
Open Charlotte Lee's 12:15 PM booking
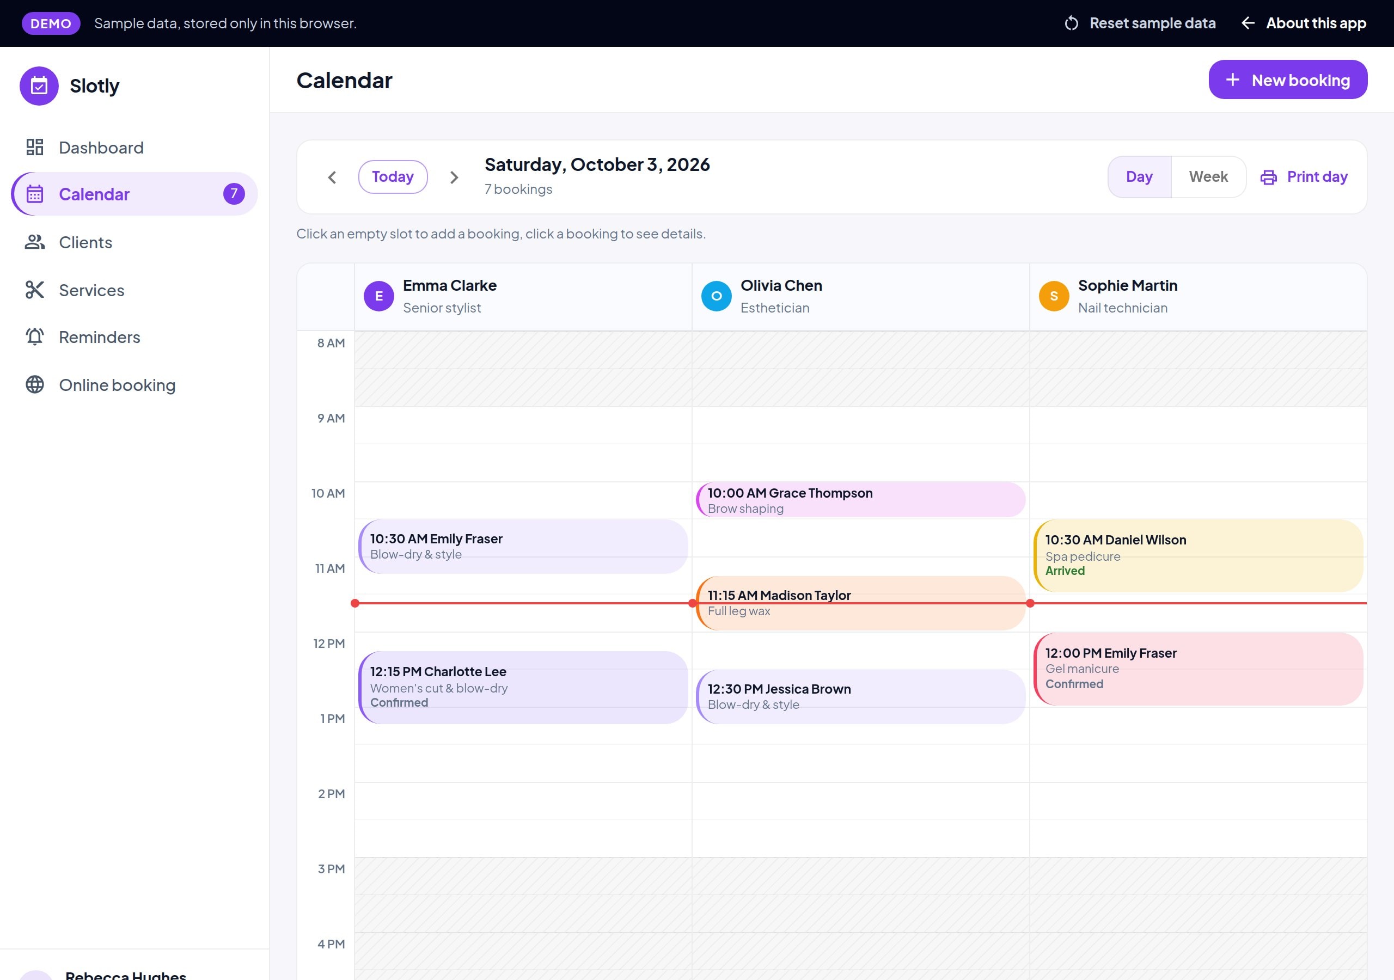coord(523,687)
